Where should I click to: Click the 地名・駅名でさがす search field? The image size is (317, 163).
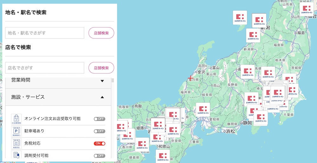44,33
